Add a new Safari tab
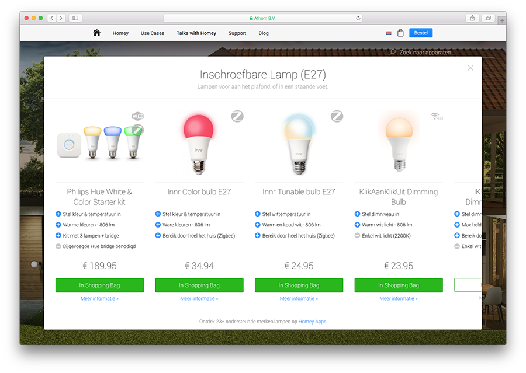The width and height of the screenshot is (526, 373). (x=502, y=21)
